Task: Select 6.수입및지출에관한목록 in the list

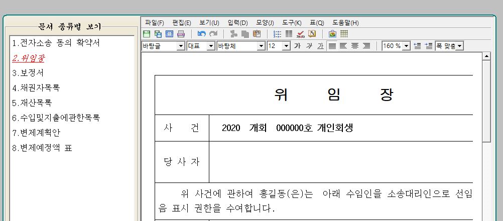Action: click(x=56, y=117)
